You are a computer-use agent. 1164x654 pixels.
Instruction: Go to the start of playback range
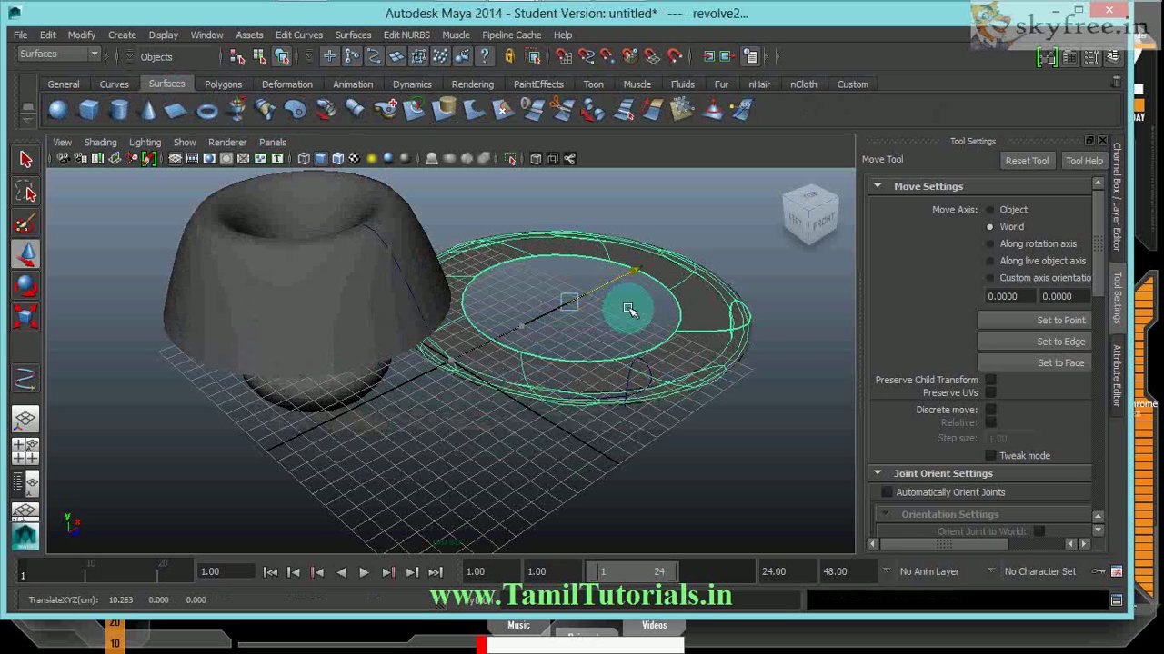(x=270, y=572)
